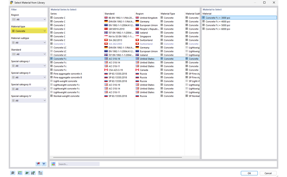Open the Special category II dropdown

point(29,77)
